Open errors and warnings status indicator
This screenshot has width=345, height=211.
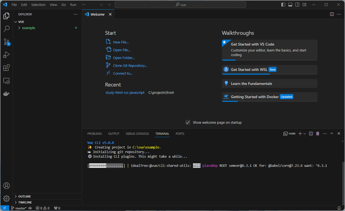point(43,208)
